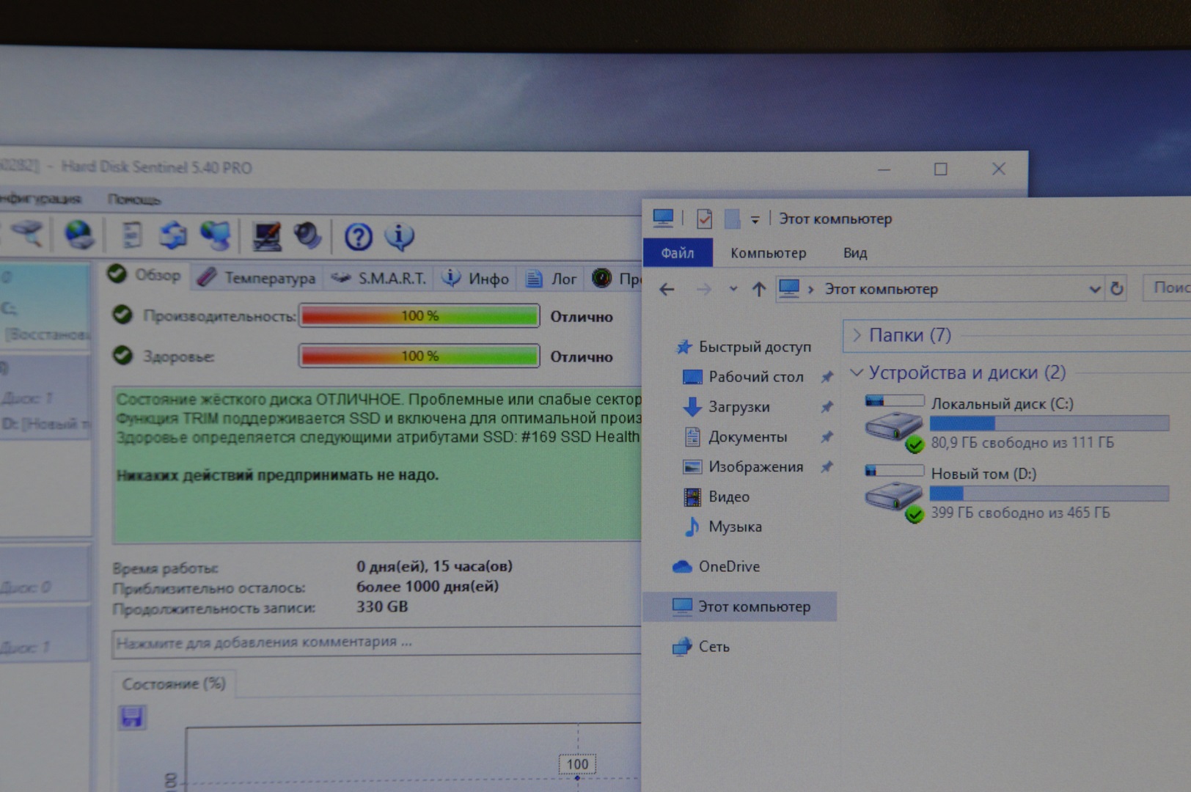Open the recent locations dropdown arrow

733,290
